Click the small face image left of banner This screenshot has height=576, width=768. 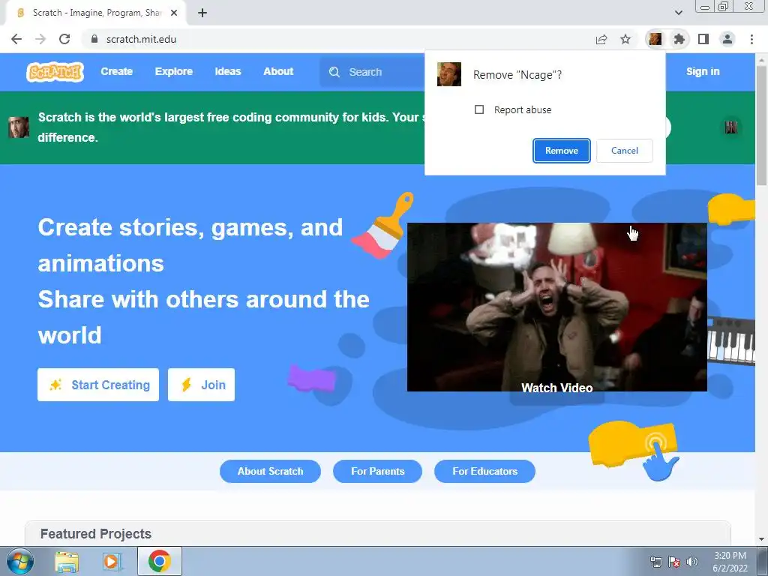pyautogui.click(x=19, y=127)
